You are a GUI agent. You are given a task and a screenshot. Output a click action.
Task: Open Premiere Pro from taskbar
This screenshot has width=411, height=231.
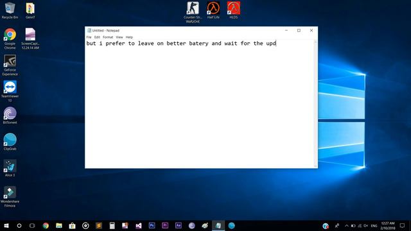coord(165,225)
